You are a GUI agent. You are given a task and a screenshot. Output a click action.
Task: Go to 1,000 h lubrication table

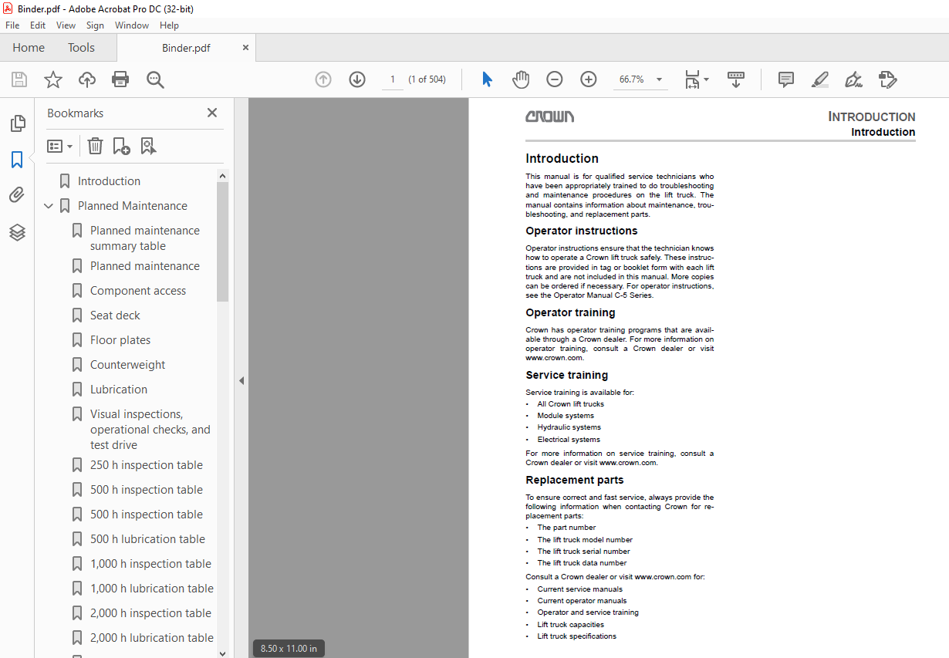(x=152, y=589)
